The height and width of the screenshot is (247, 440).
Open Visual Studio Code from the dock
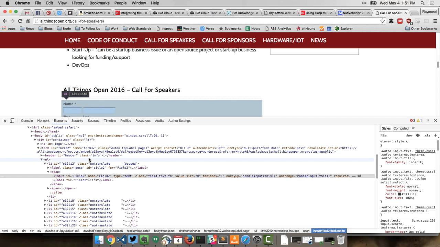122,240
